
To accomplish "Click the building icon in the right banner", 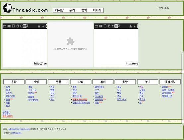I will pyautogui.click(x=116, y=26).
